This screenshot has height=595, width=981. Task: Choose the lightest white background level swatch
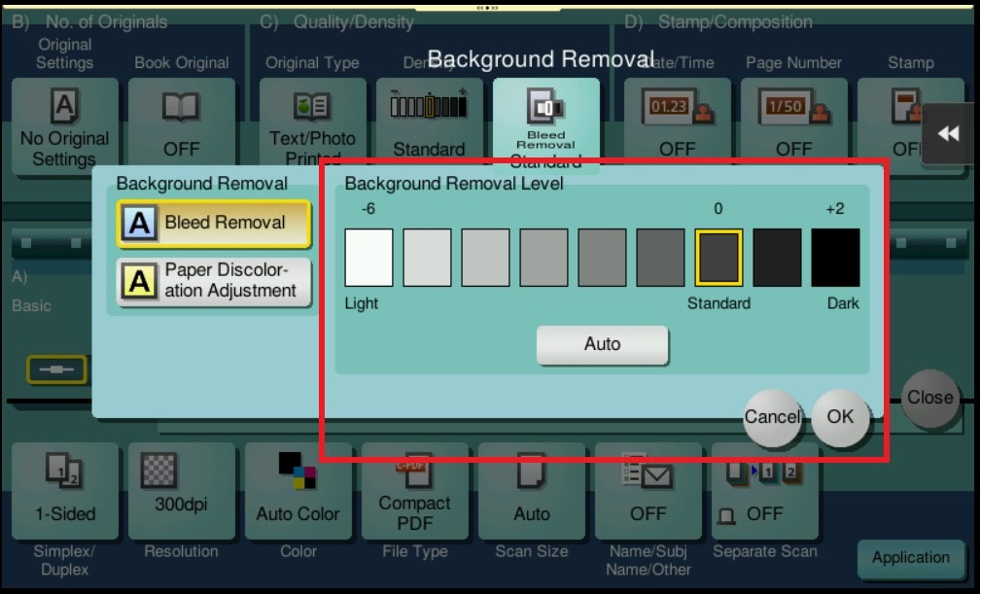point(368,259)
